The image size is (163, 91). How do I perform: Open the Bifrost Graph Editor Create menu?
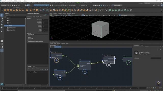point(51,44)
